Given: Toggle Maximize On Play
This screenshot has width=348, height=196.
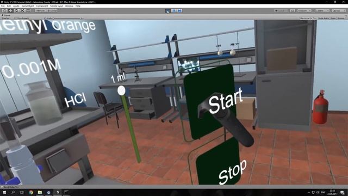Looking at the screenshot, I should pyautogui.click(x=308, y=18).
